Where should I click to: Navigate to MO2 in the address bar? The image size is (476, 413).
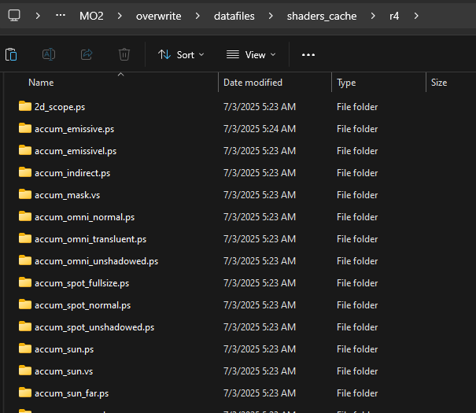91,16
